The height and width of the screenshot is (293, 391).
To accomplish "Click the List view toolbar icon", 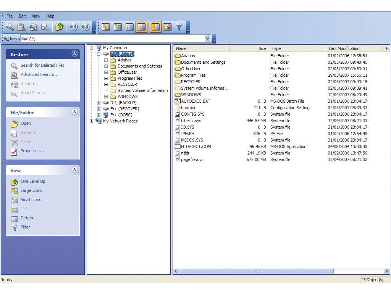I will 129,27.
